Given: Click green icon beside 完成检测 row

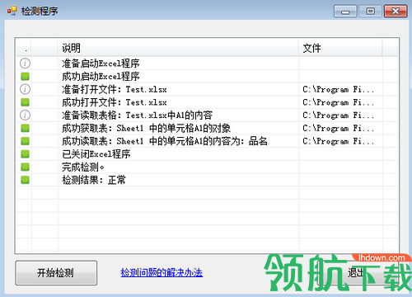Looking at the screenshot, I should (x=25, y=167).
